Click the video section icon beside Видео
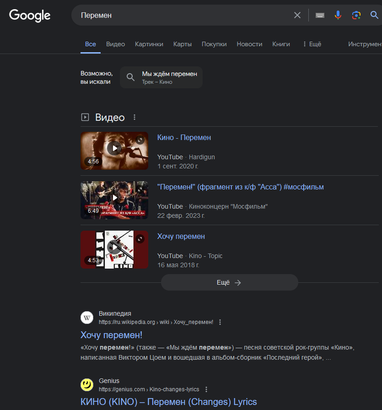The width and height of the screenshot is (382, 410). click(x=85, y=117)
